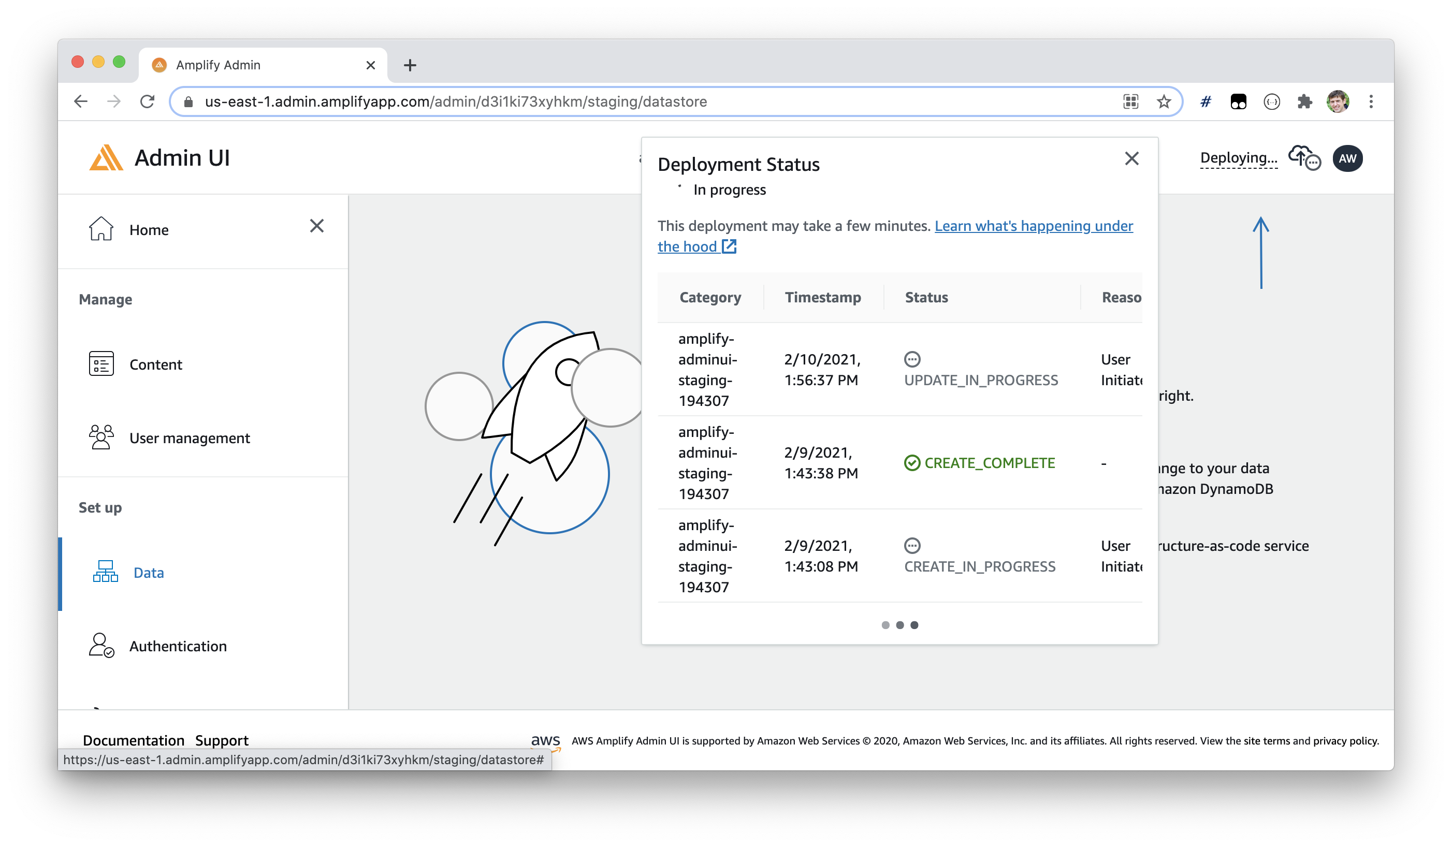Image resolution: width=1452 pixels, height=847 pixels.
Task: Select the Amplify Admin browser tab
Action: tap(263, 65)
